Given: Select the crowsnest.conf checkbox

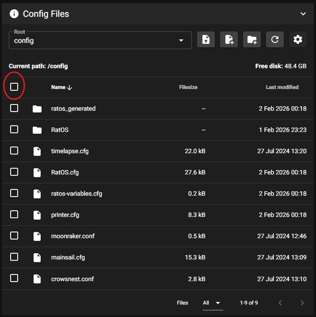Looking at the screenshot, I should [x=14, y=278].
